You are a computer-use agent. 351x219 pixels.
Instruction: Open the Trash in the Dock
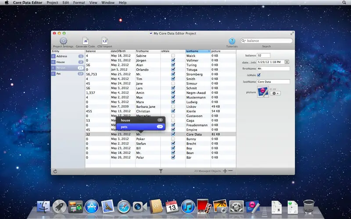(309, 206)
